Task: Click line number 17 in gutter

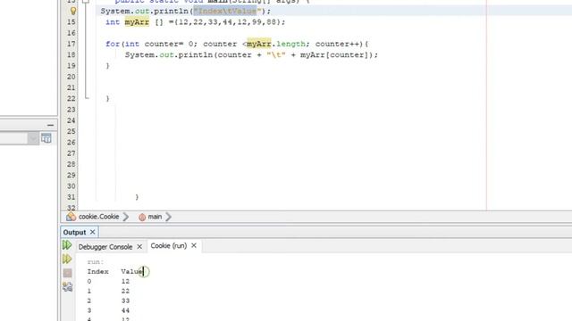Action: (71, 44)
